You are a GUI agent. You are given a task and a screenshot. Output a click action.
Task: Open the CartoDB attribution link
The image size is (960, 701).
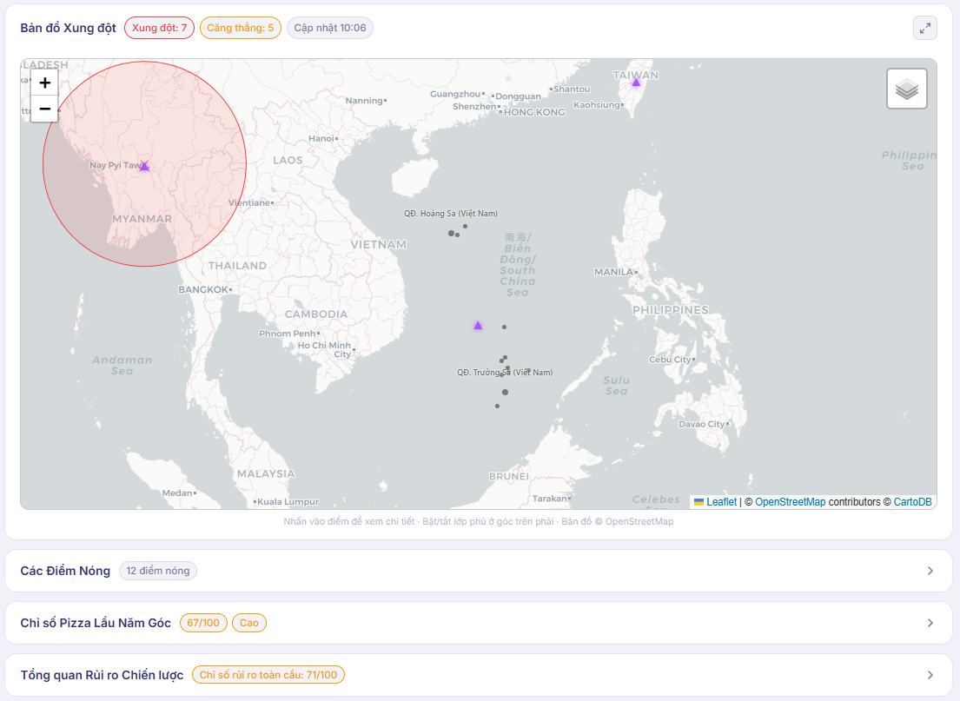pos(912,502)
